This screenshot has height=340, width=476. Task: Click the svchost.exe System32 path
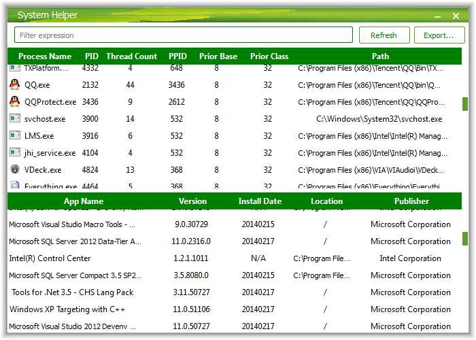pos(379,119)
